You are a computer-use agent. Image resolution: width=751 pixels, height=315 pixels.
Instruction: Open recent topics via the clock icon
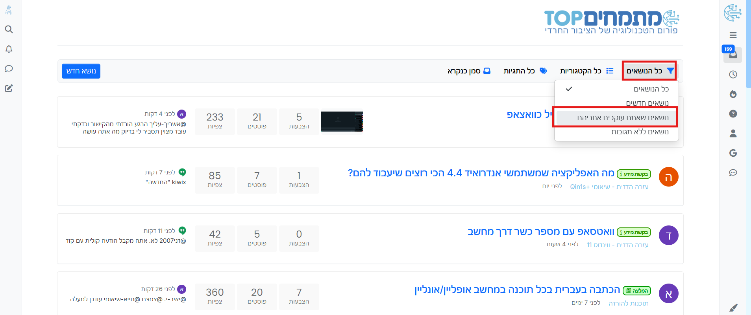[x=733, y=75]
